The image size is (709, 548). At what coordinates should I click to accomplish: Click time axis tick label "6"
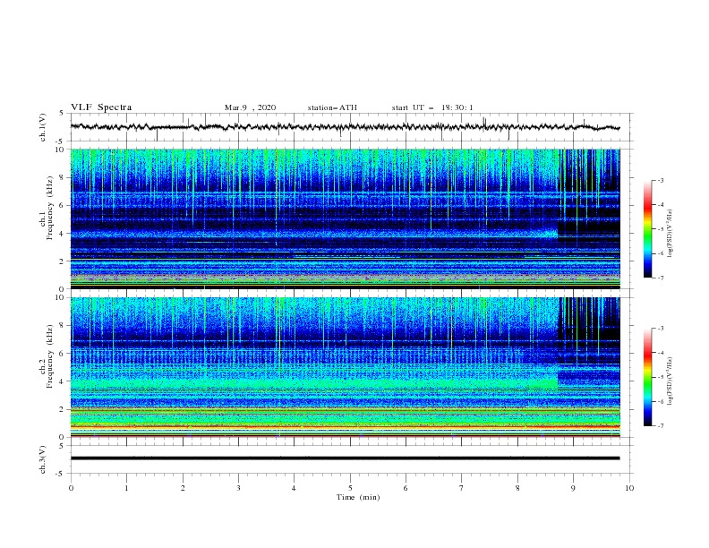406,488
